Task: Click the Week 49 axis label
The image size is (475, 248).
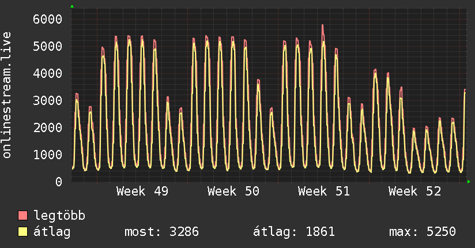Action: [x=142, y=191]
